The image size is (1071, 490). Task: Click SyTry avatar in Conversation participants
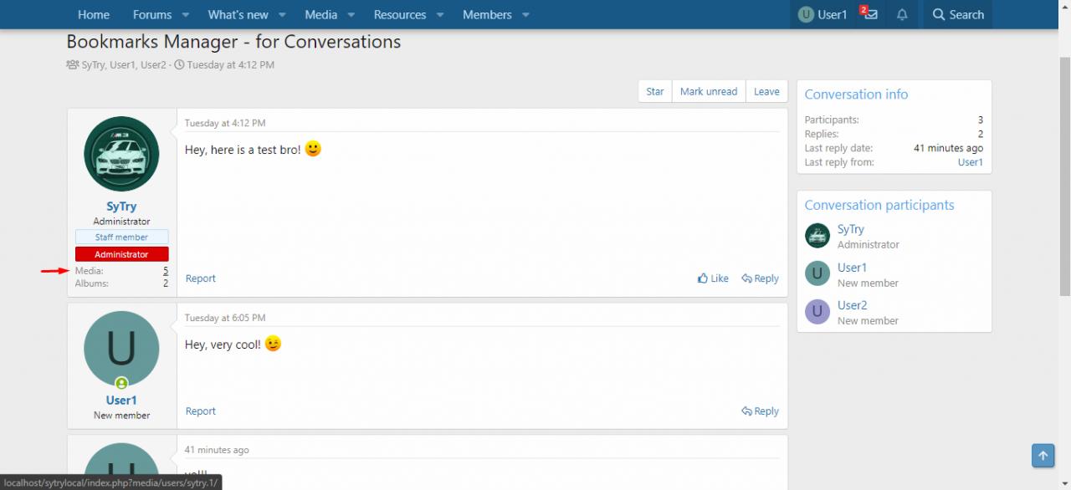(817, 236)
